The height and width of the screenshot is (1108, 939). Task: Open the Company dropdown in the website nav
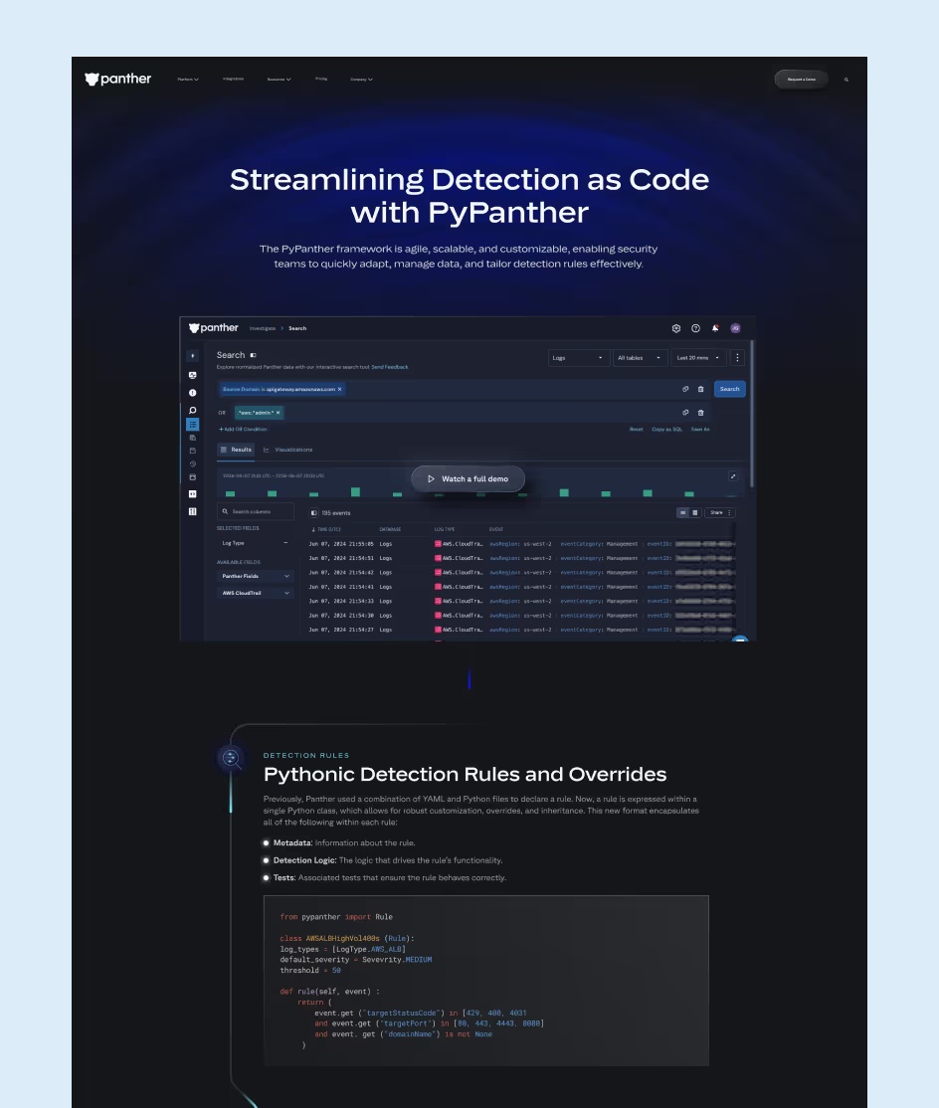361,80
